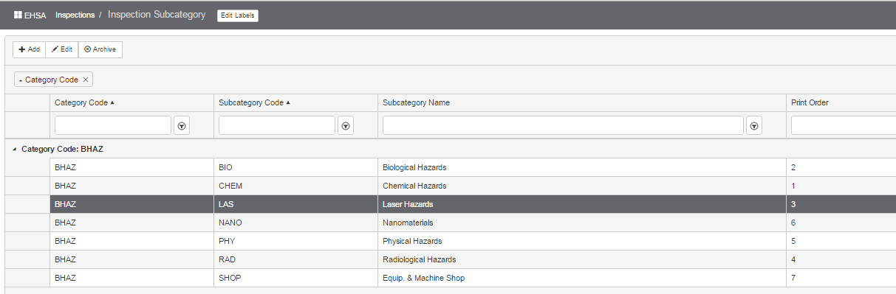
Task: Sort by Subcategory Code column header
Action: point(254,102)
